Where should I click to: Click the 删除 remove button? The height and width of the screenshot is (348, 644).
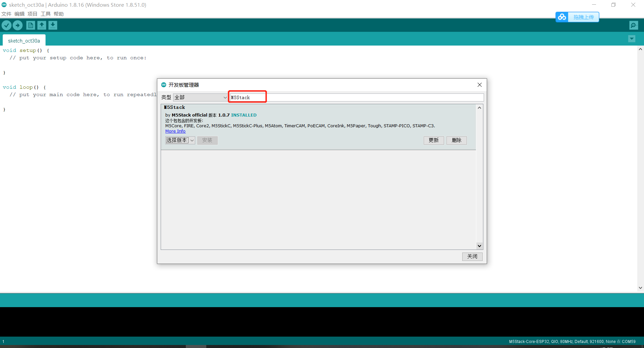457,140
